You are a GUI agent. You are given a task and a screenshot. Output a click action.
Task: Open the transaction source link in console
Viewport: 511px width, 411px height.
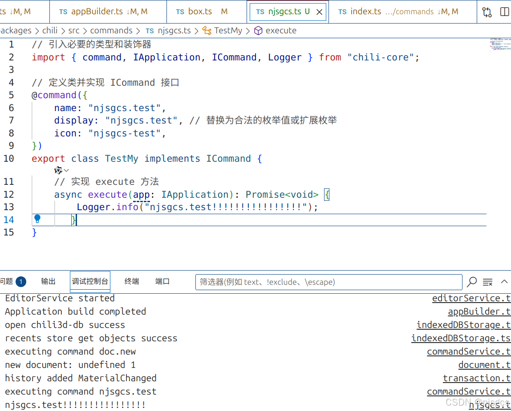click(x=476, y=379)
